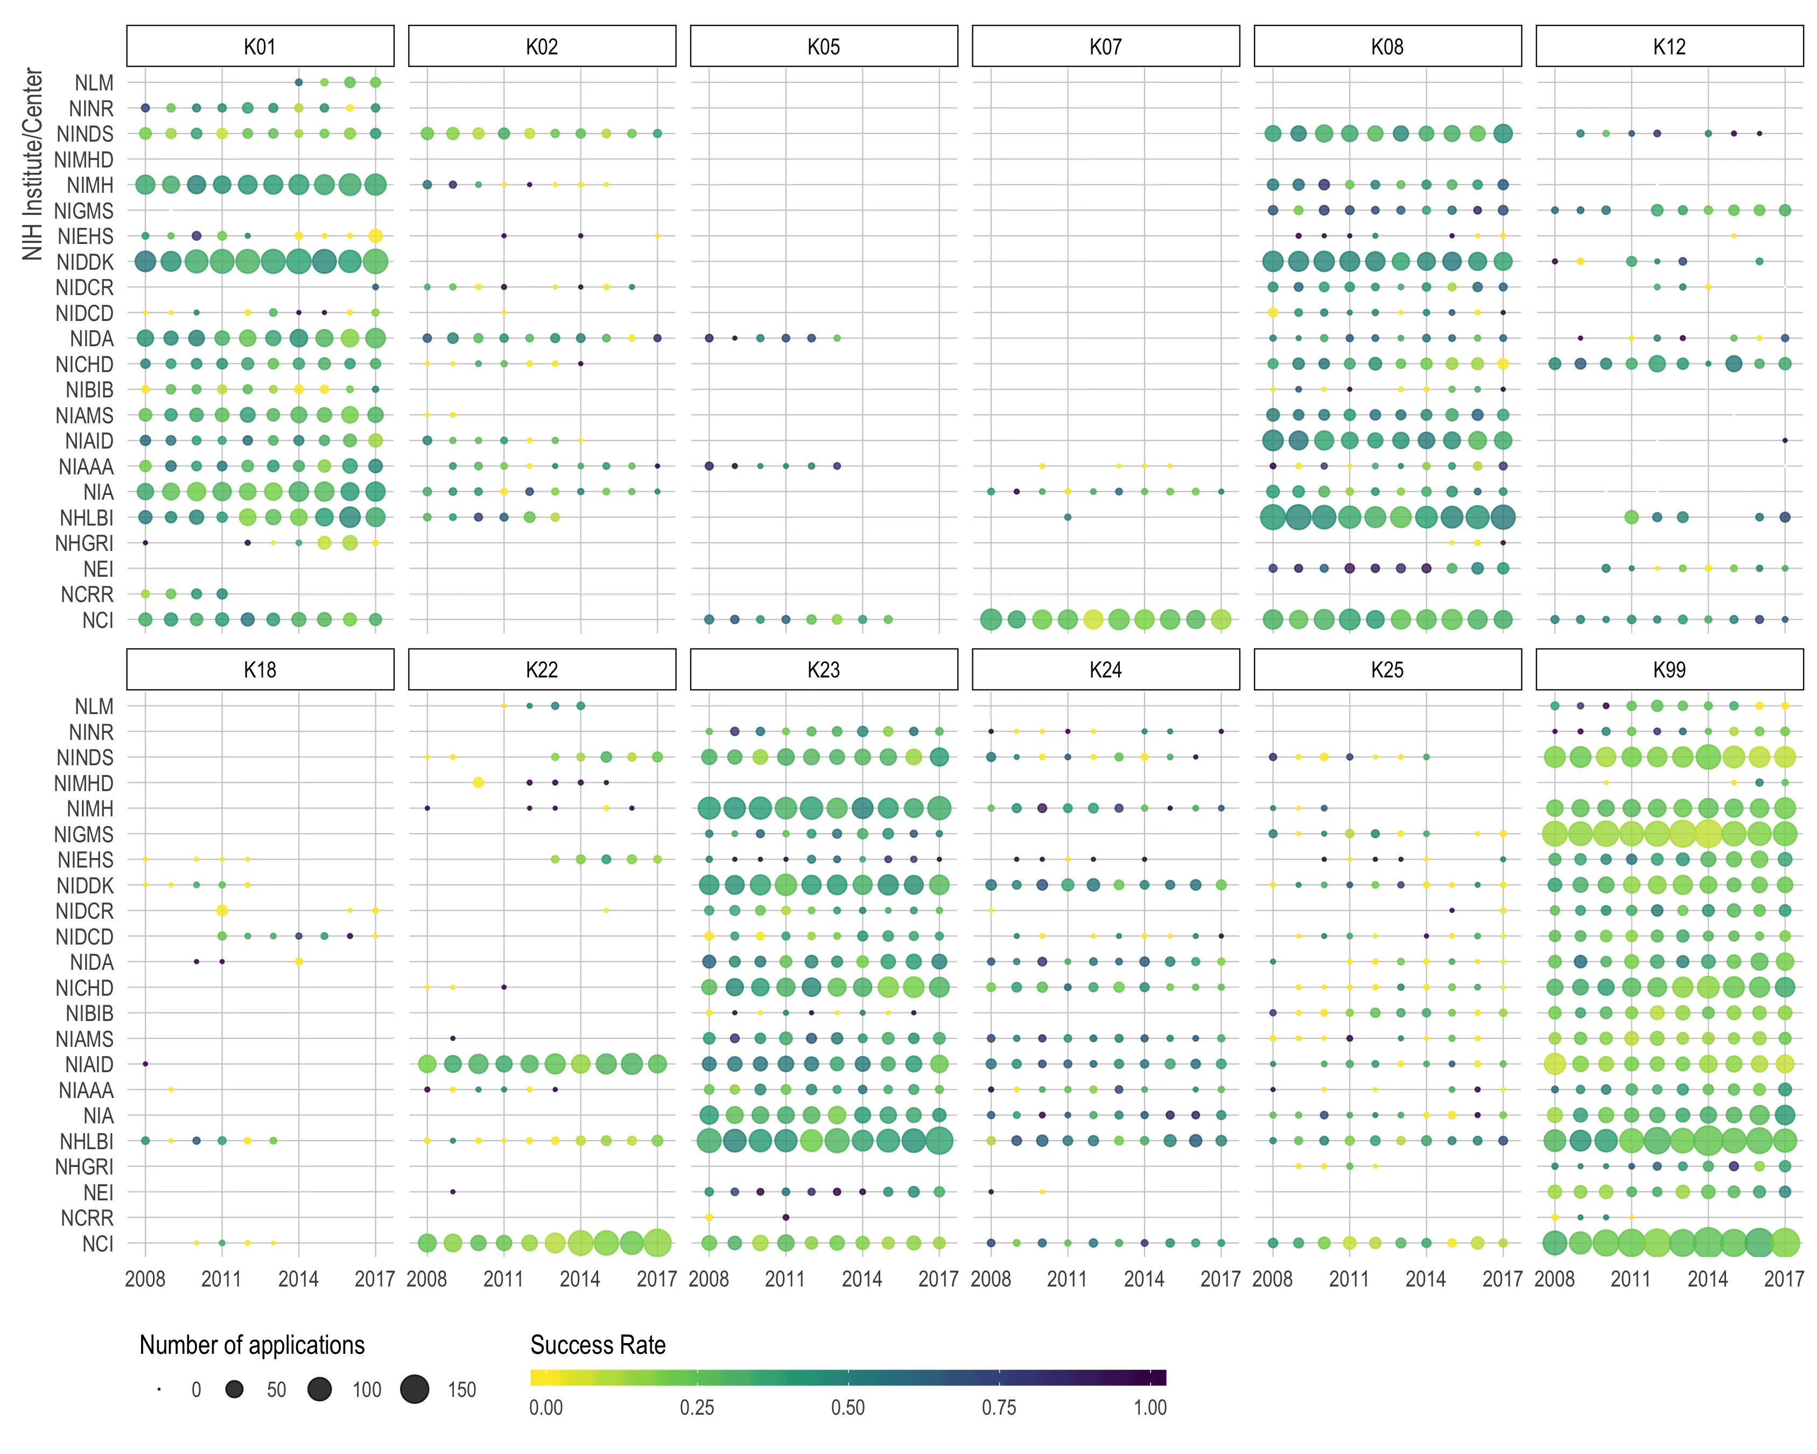1817x1454 pixels.
Task: Select the 0.75 tick label on color bar
Action: point(999,1407)
